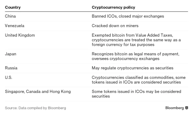This screenshot has width=193, height=115.
Task: Click the Bloomberg terminal logo icon
Action: click(186, 108)
